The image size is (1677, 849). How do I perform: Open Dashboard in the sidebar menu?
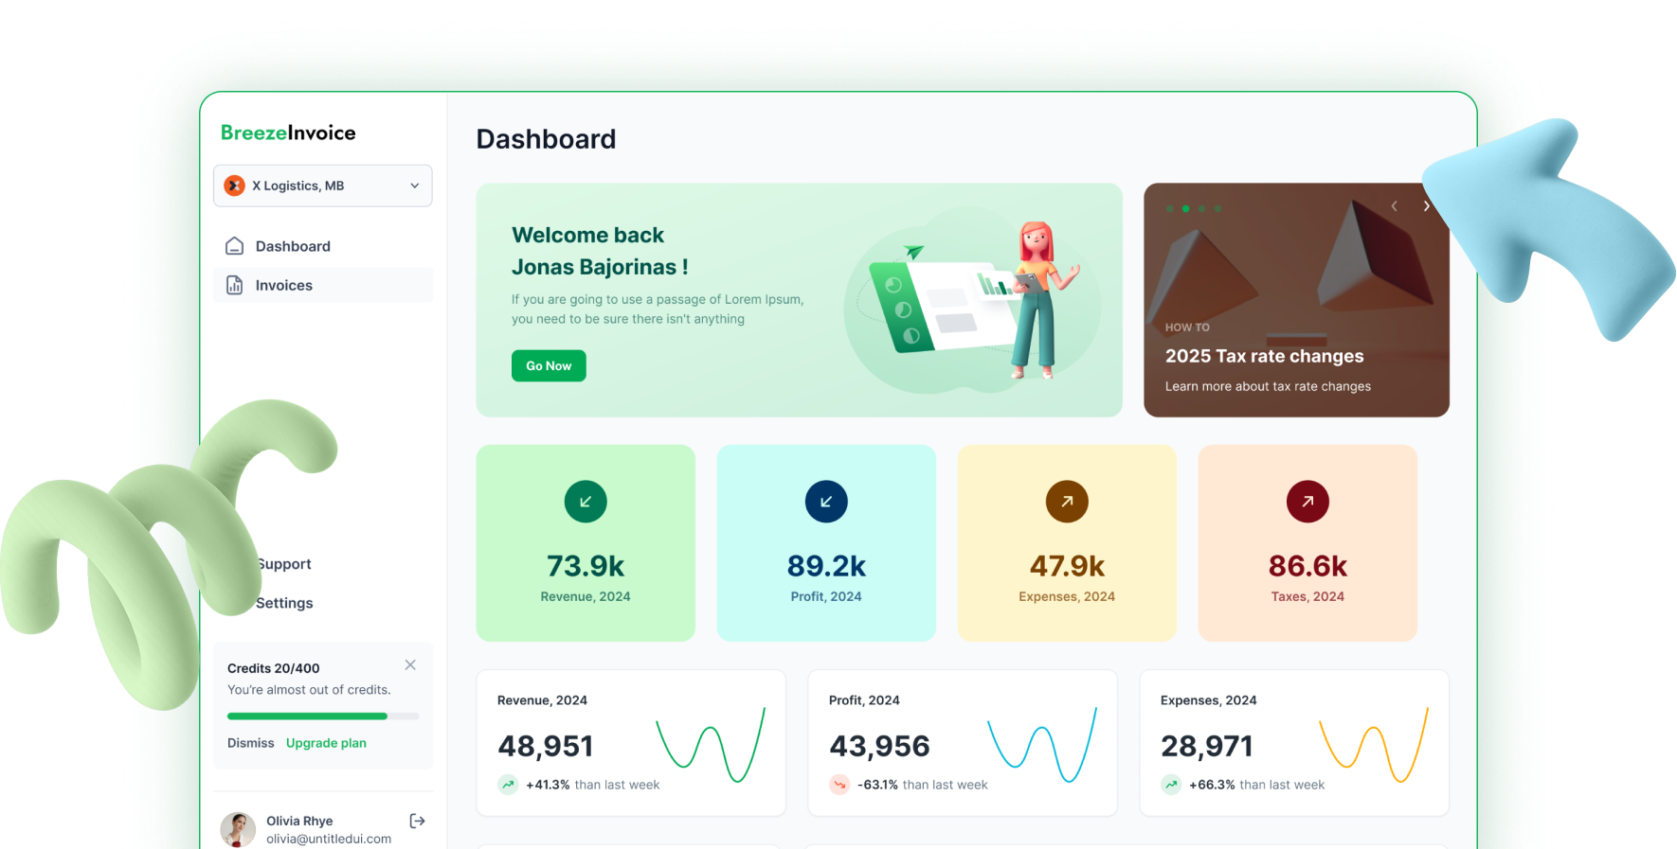point(323,246)
